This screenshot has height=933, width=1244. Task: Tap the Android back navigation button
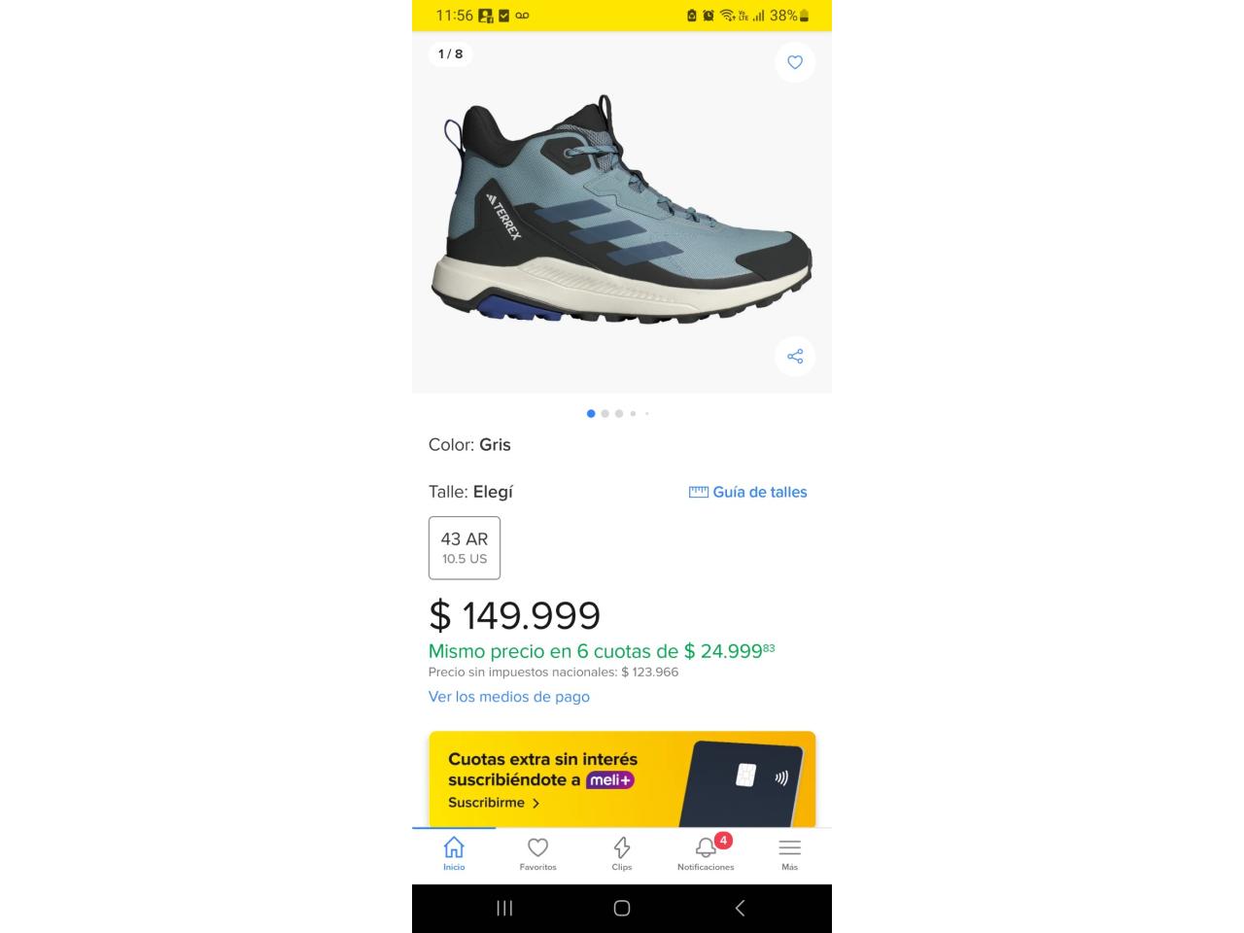coord(740,908)
